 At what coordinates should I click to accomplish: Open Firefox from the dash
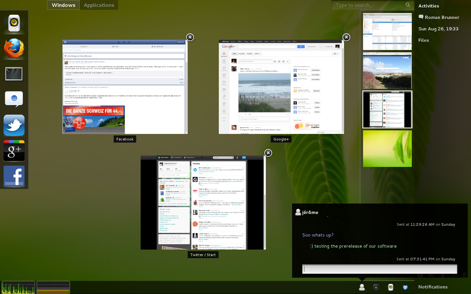pyautogui.click(x=14, y=48)
